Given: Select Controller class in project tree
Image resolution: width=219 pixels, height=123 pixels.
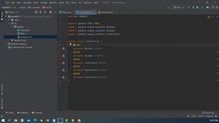Looking at the screenshot, I should coord(25,30).
